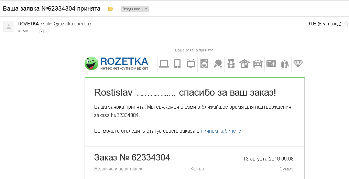349x179 pixels.
Task: Select the car category icon
Action: pos(258,64)
